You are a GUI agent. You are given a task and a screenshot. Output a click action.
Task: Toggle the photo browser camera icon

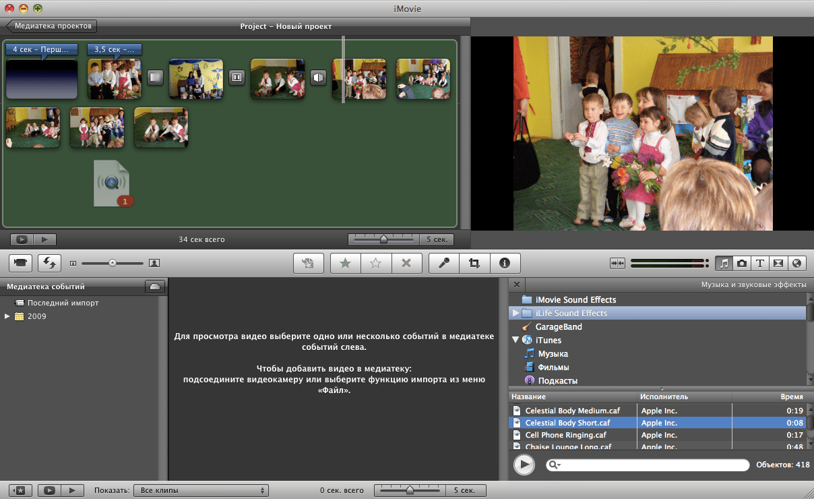coord(741,263)
